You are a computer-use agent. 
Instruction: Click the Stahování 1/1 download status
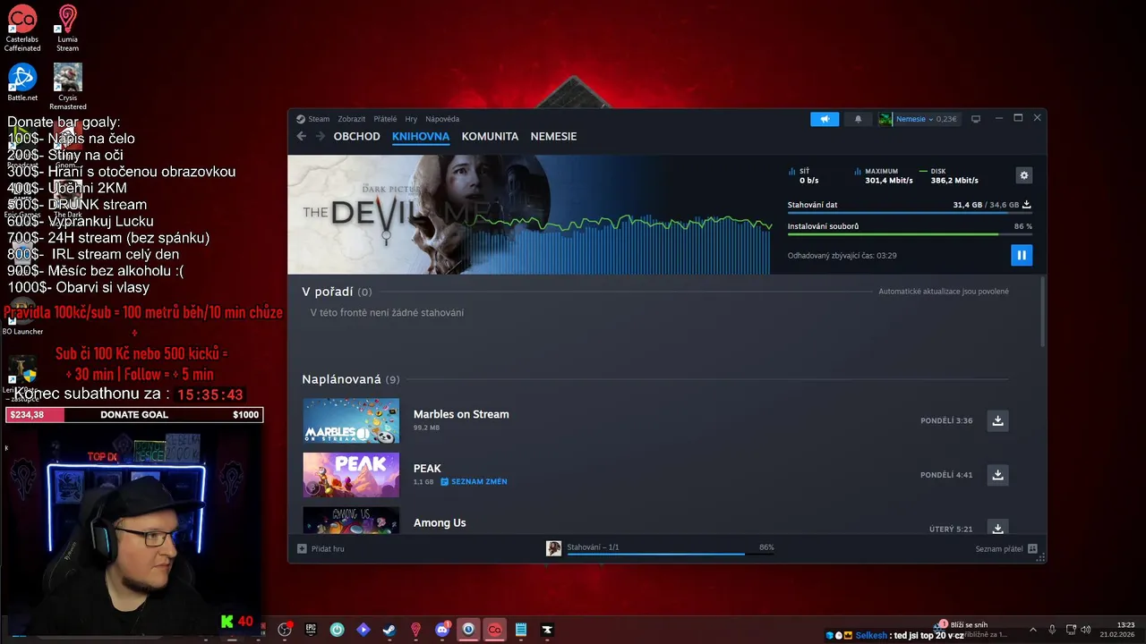point(593,547)
